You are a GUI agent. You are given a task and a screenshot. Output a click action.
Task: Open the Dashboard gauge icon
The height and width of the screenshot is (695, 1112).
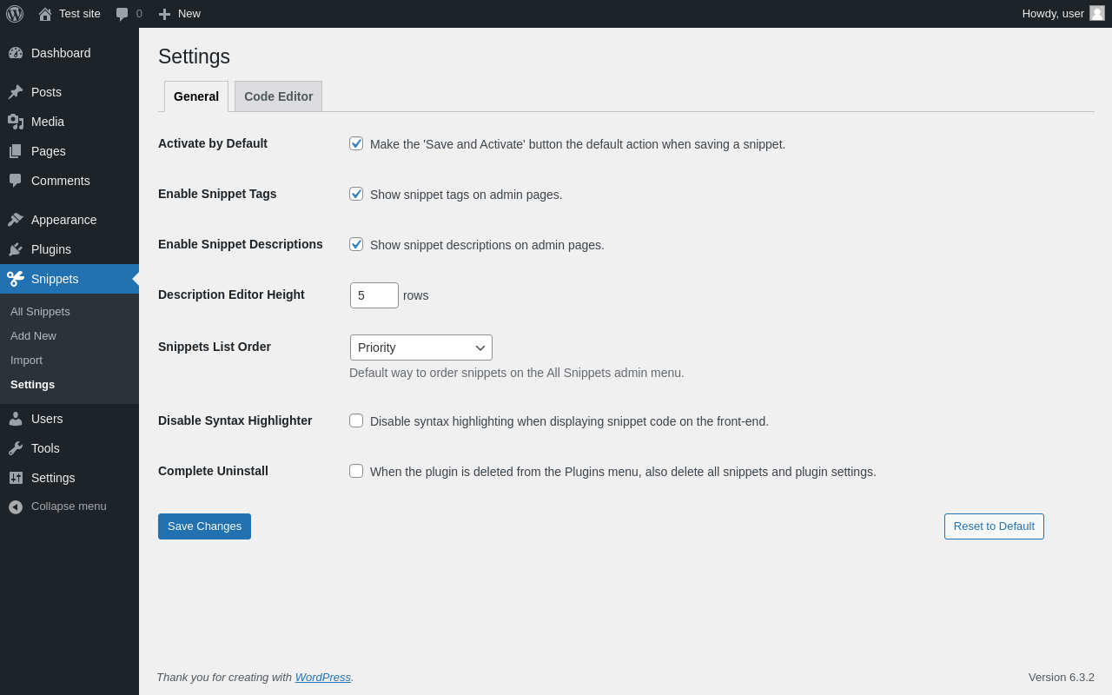coord(16,53)
